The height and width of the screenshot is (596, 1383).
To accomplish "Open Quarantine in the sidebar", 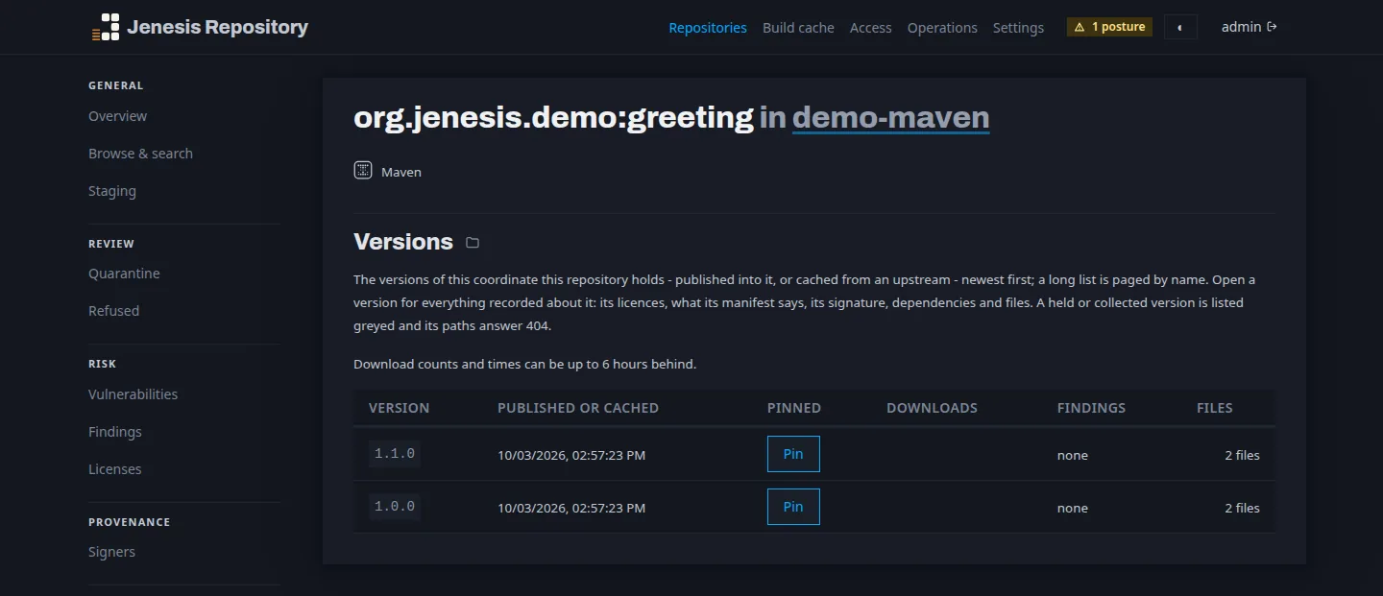I will [124, 274].
